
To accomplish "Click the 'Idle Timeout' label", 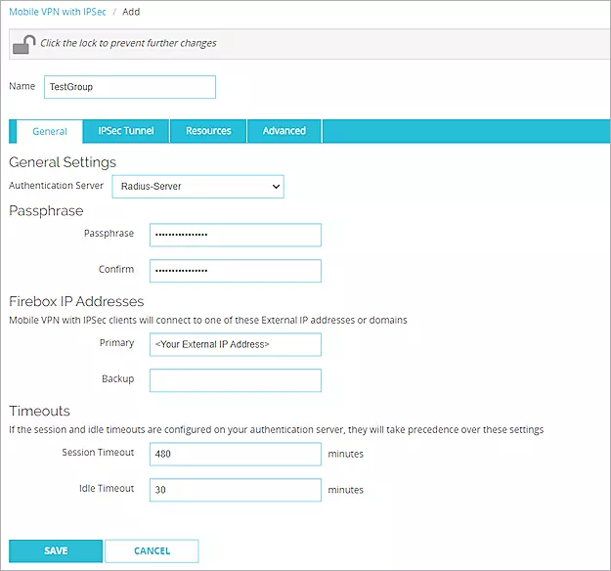I will pos(107,488).
